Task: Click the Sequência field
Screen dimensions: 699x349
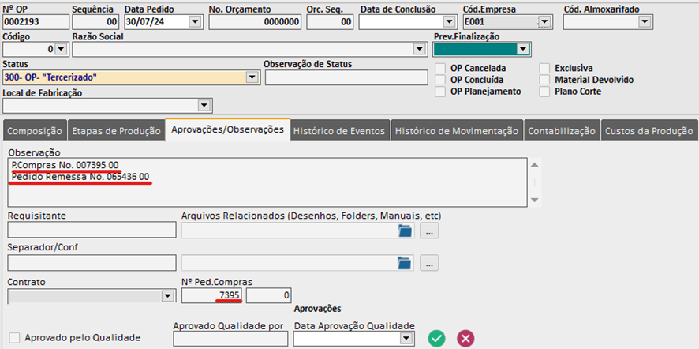Action: point(95,22)
